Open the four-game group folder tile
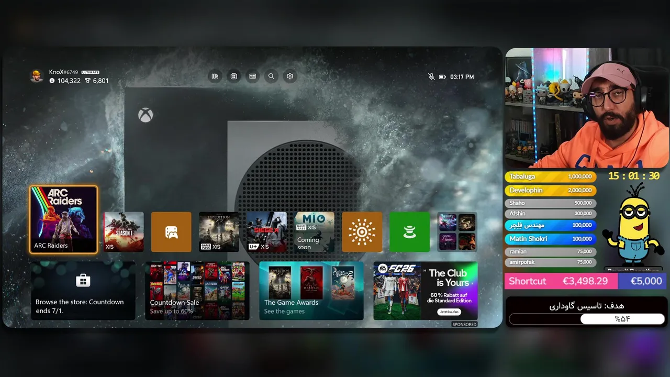670x377 pixels. 457,232
